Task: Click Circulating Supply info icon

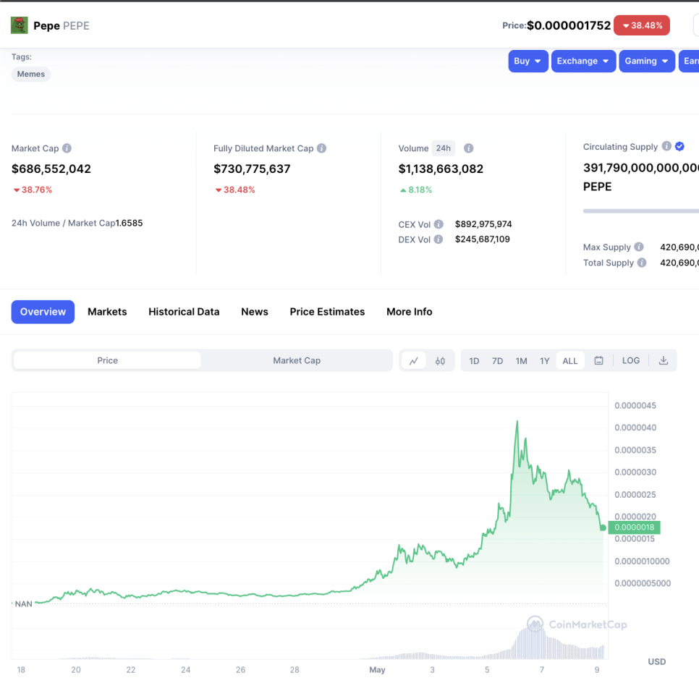Action: tap(666, 146)
